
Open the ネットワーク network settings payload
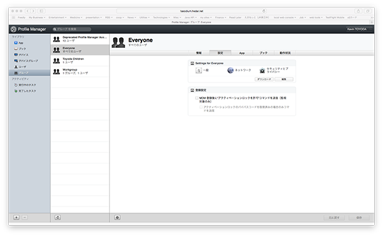pyautogui.click(x=239, y=70)
